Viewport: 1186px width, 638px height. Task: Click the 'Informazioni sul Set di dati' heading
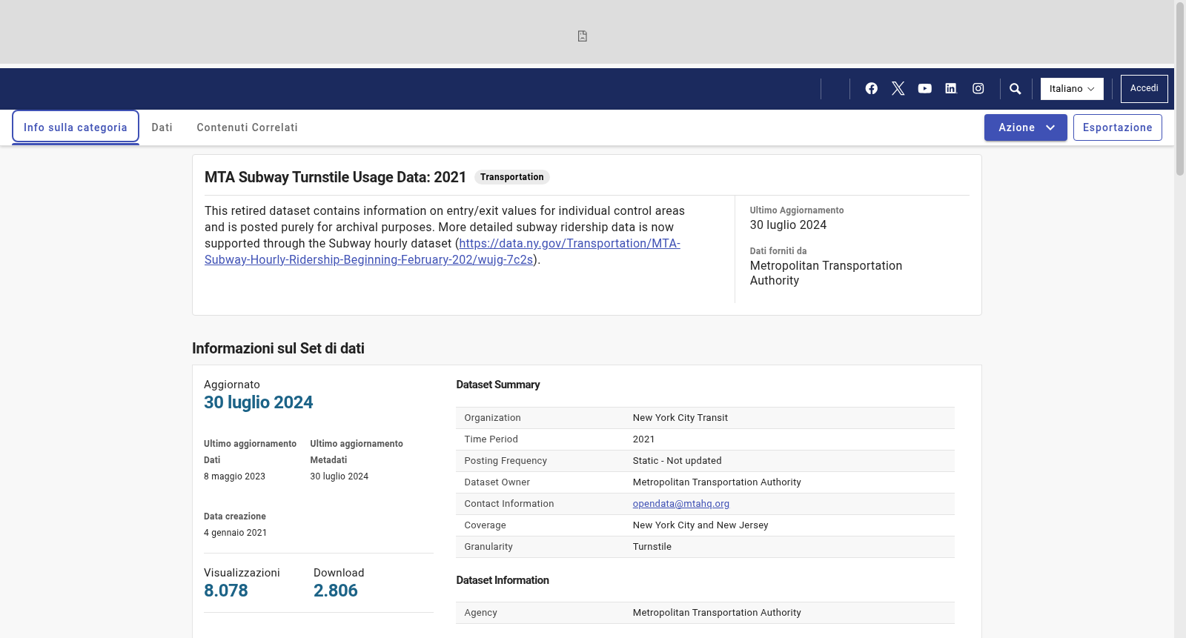[278, 348]
